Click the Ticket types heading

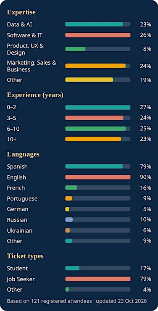pyautogui.click(x=25, y=256)
